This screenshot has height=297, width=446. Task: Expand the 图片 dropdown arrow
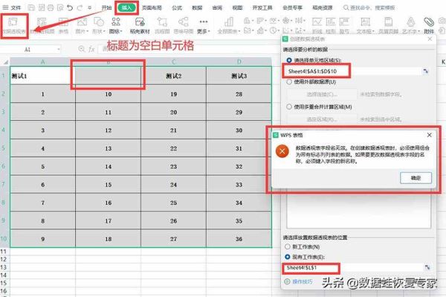(x=88, y=31)
